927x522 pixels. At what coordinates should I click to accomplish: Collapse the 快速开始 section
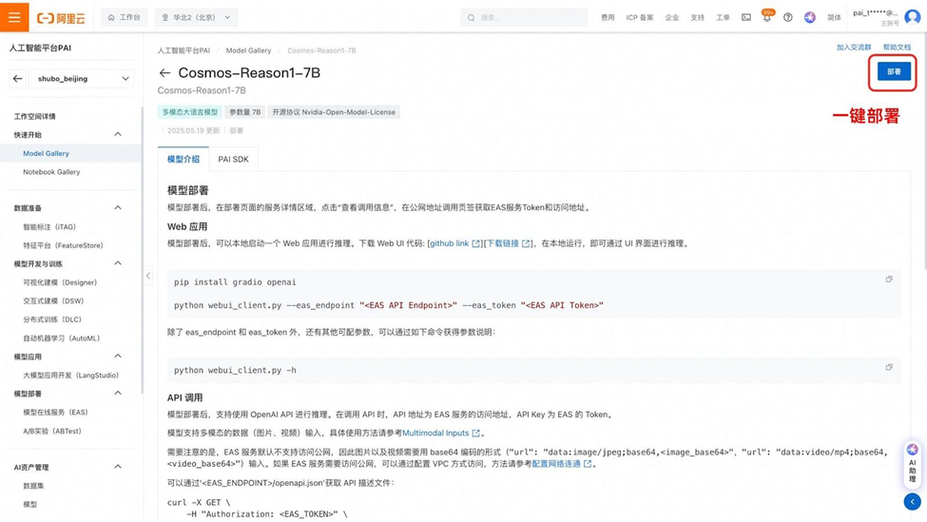pos(118,134)
